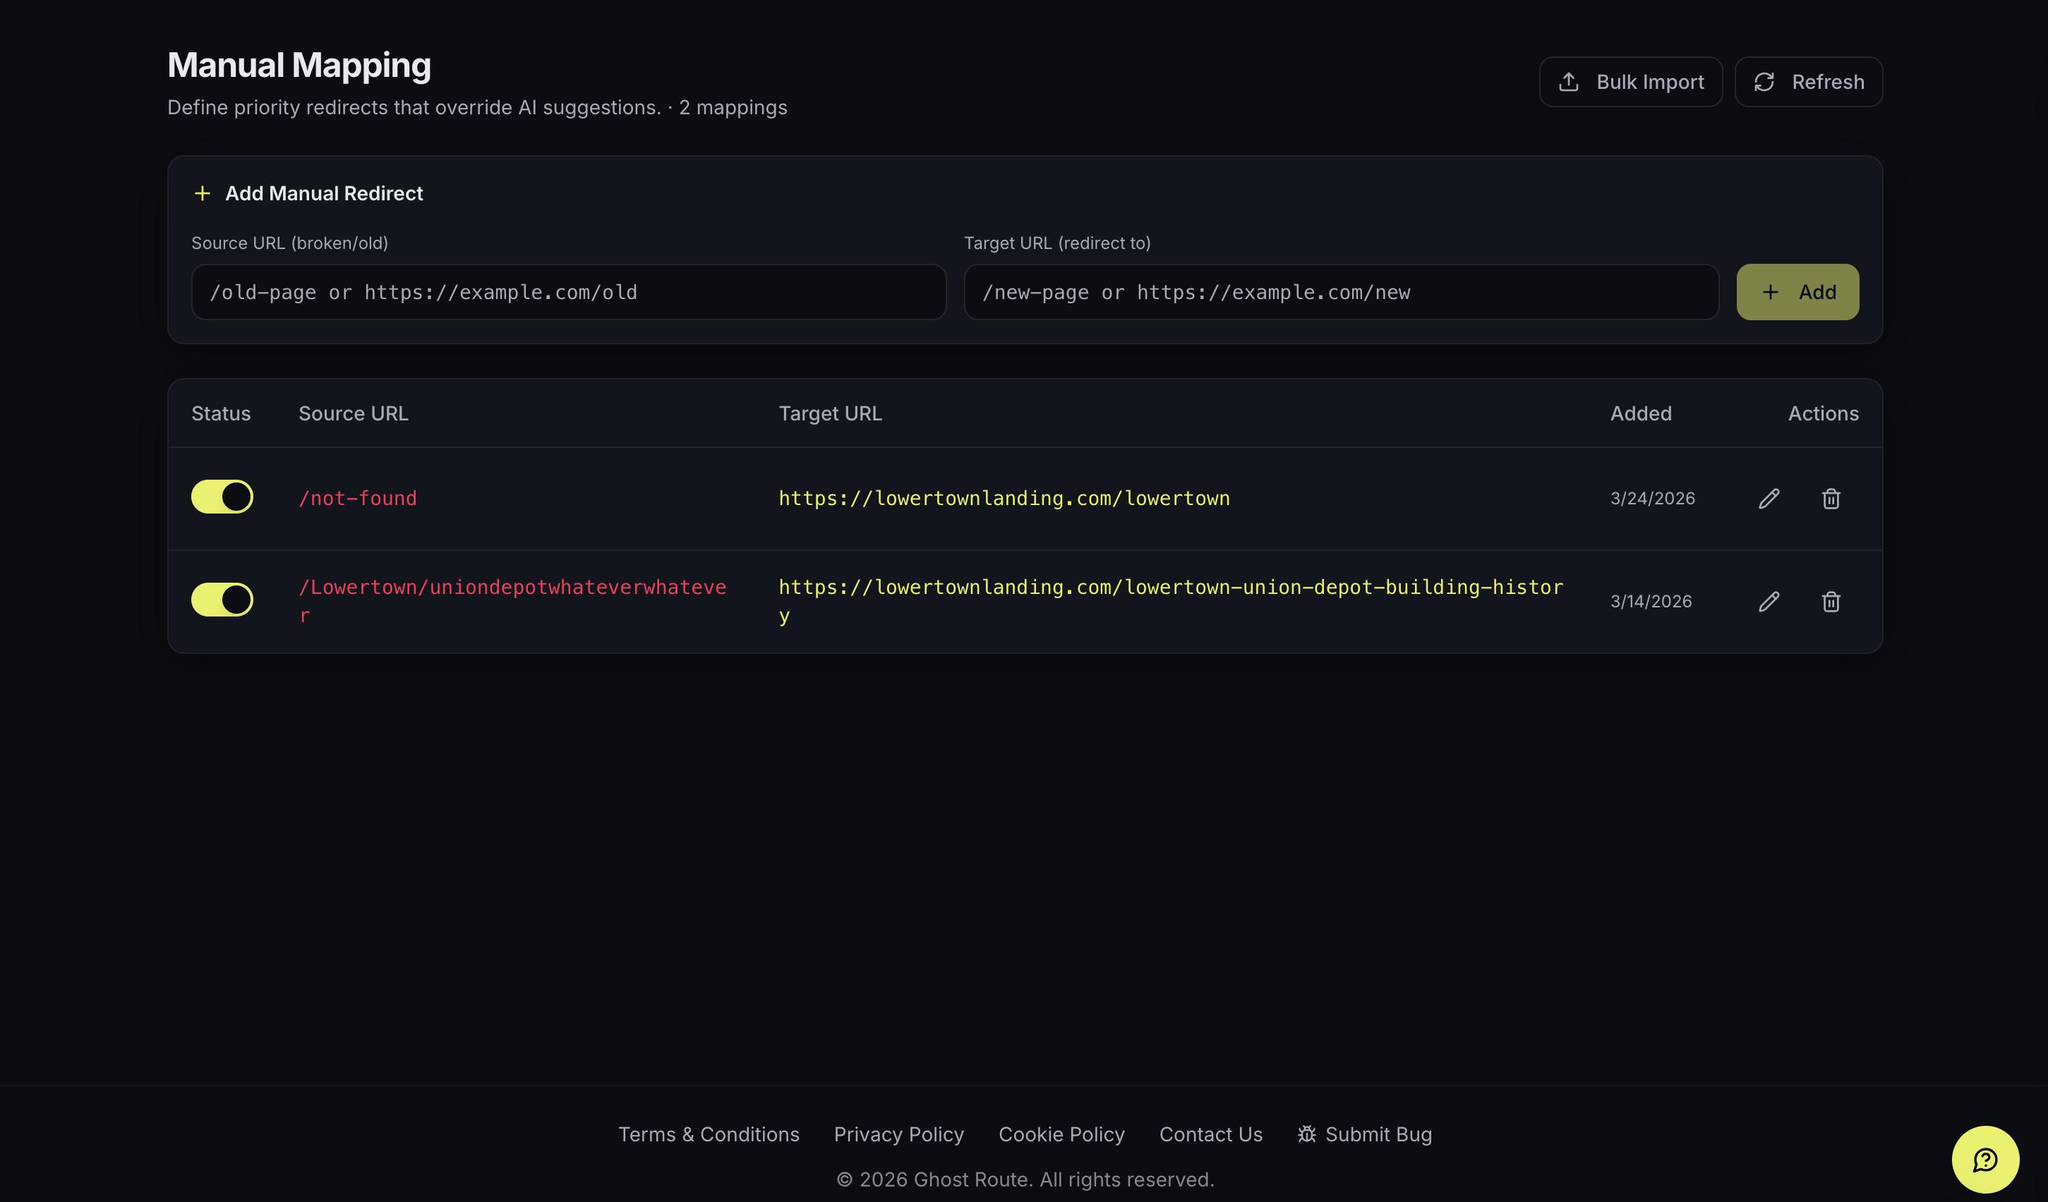This screenshot has height=1202, width=2048.
Task: Delete the uniondepot redirect mapping
Action: point(1830,601)
